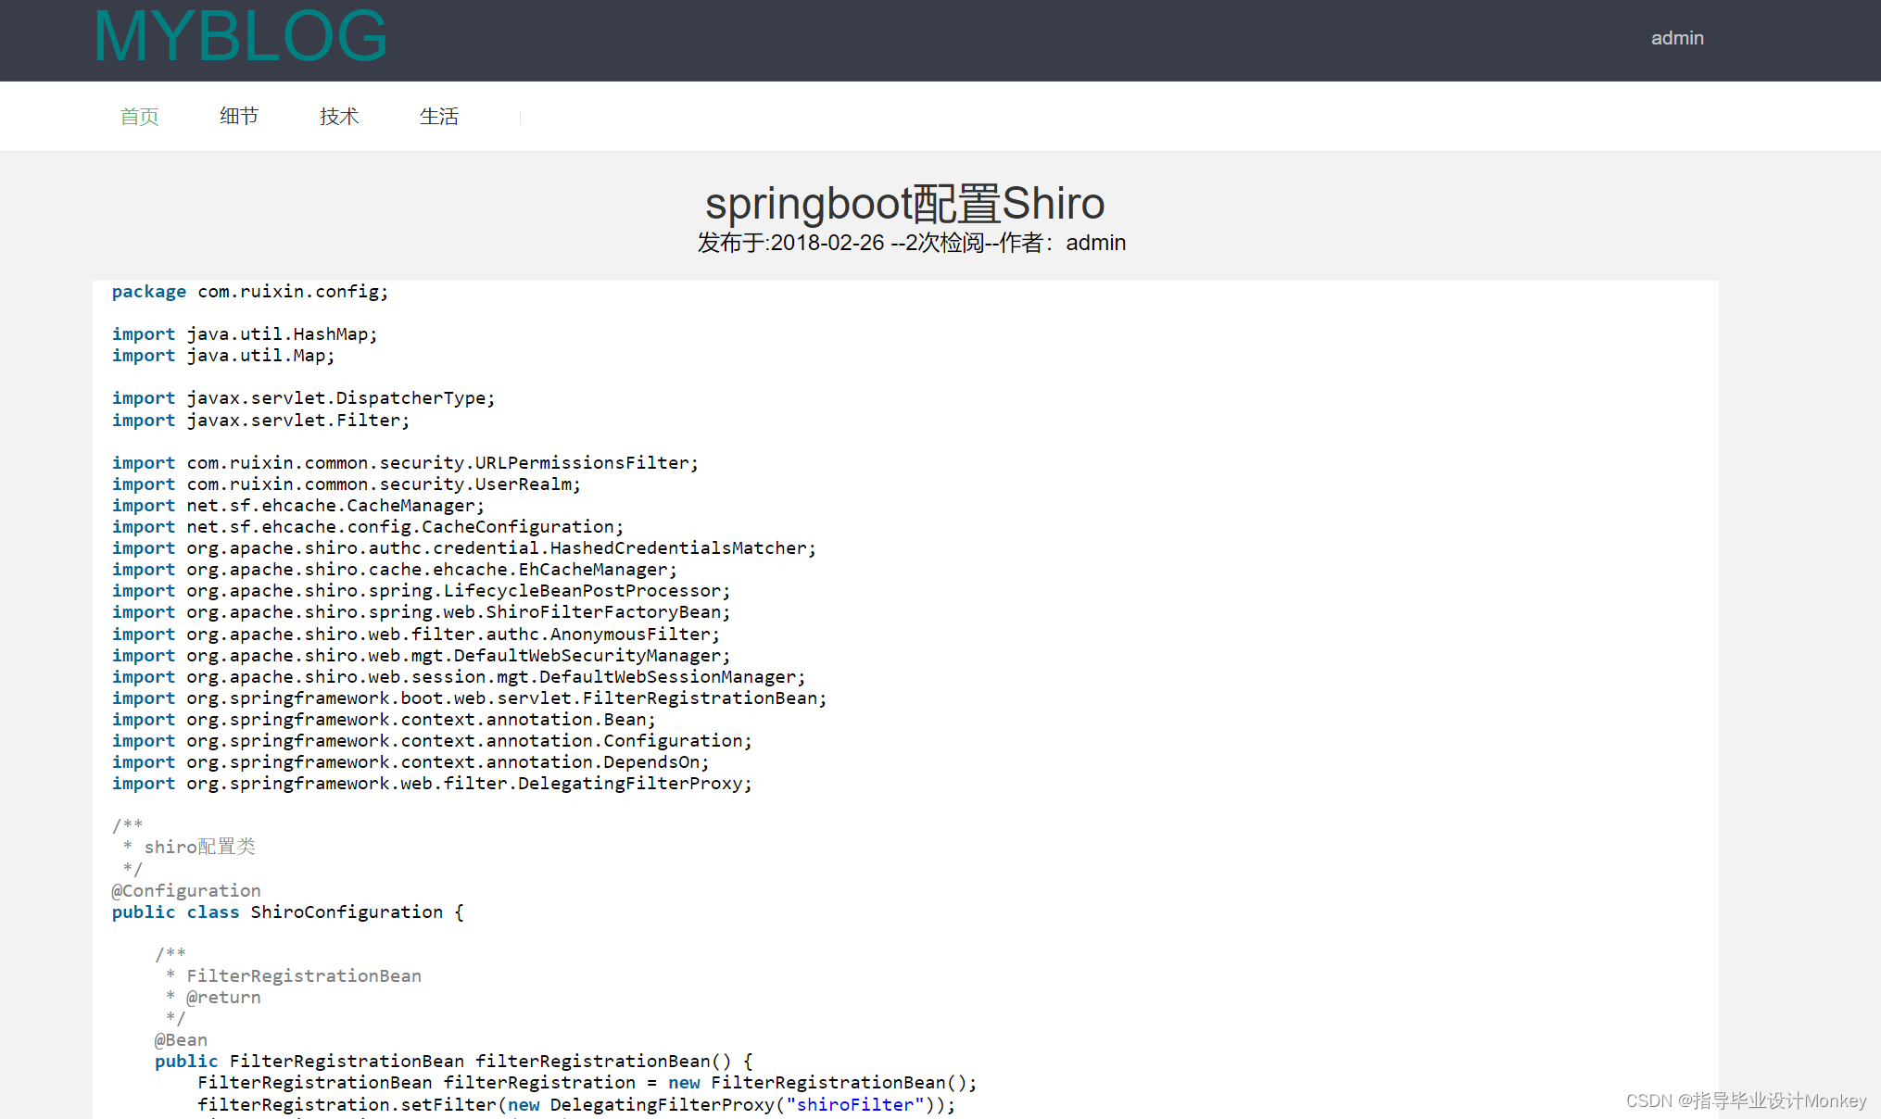1881x1119 pixels.
Task: Click the setFilter DelegatingFilterProxy statement
Action: [576, 1105]
